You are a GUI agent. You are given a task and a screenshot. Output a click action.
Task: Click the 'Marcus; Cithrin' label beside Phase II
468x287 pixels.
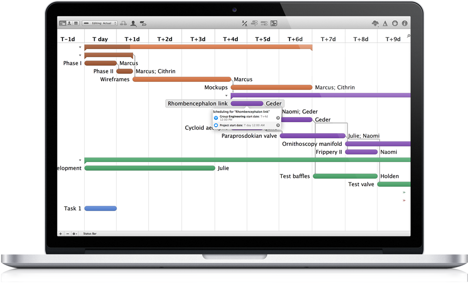coord(156,71)
